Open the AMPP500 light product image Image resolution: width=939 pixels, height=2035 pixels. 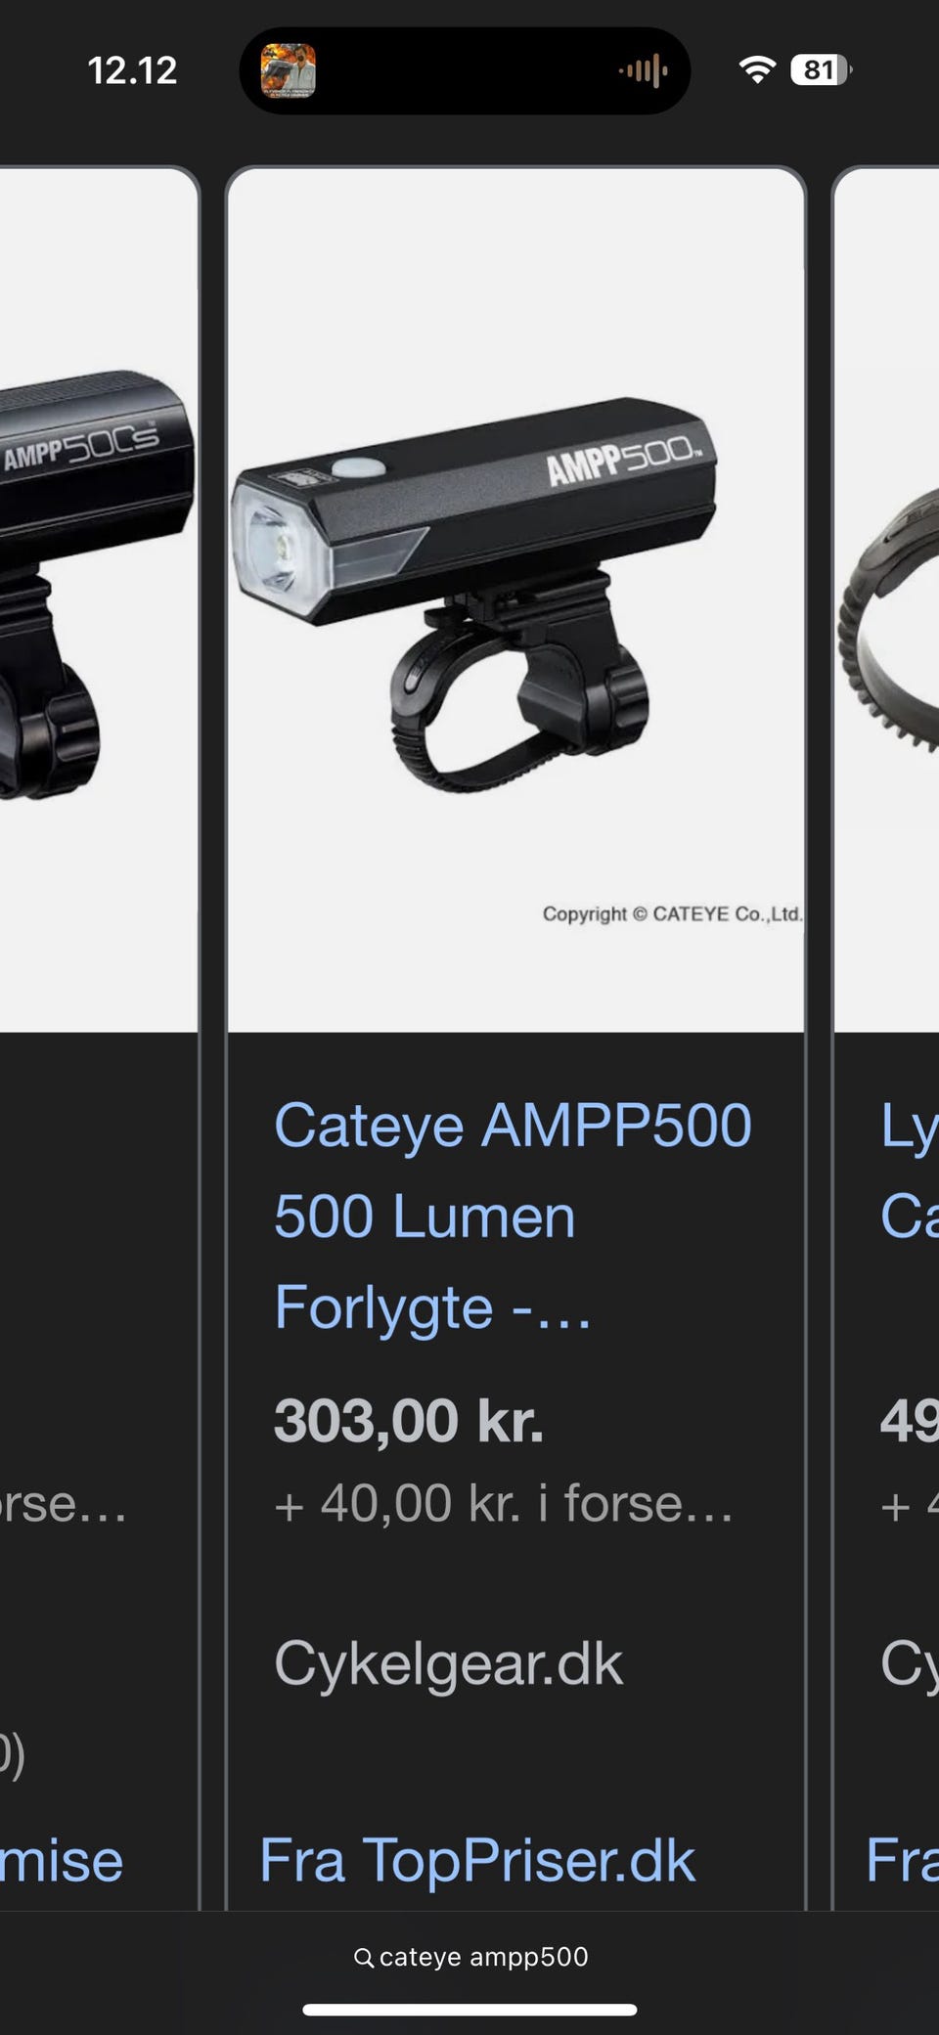point(515,600)
